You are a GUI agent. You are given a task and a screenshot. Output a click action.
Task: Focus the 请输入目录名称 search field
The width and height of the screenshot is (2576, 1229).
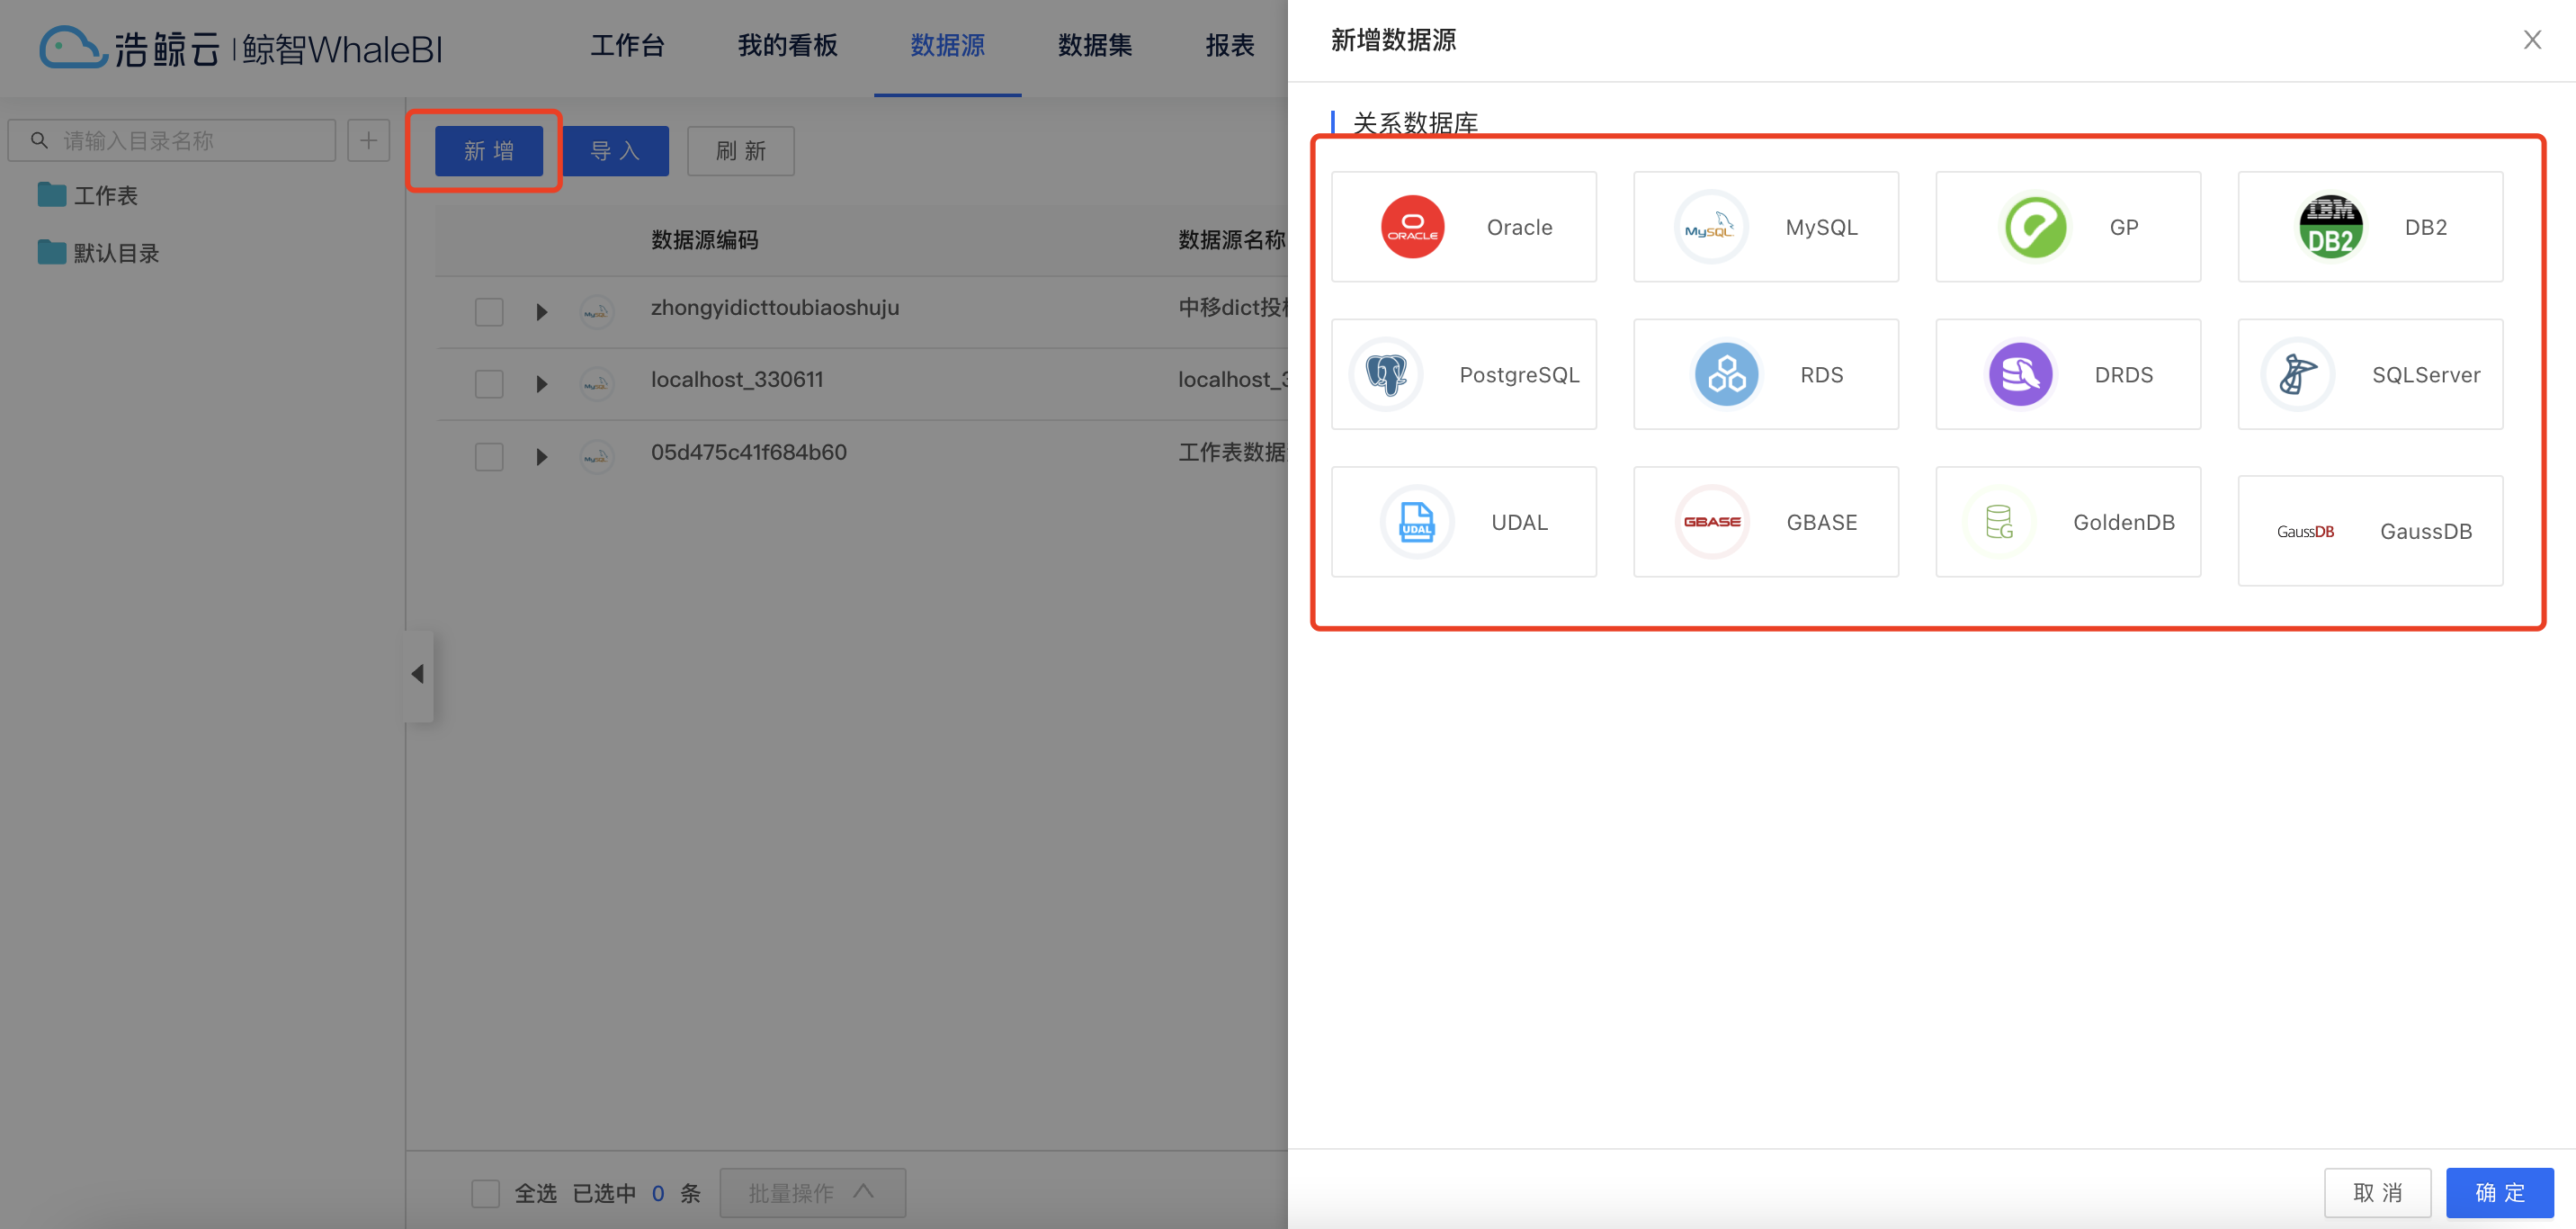(172, 140)
